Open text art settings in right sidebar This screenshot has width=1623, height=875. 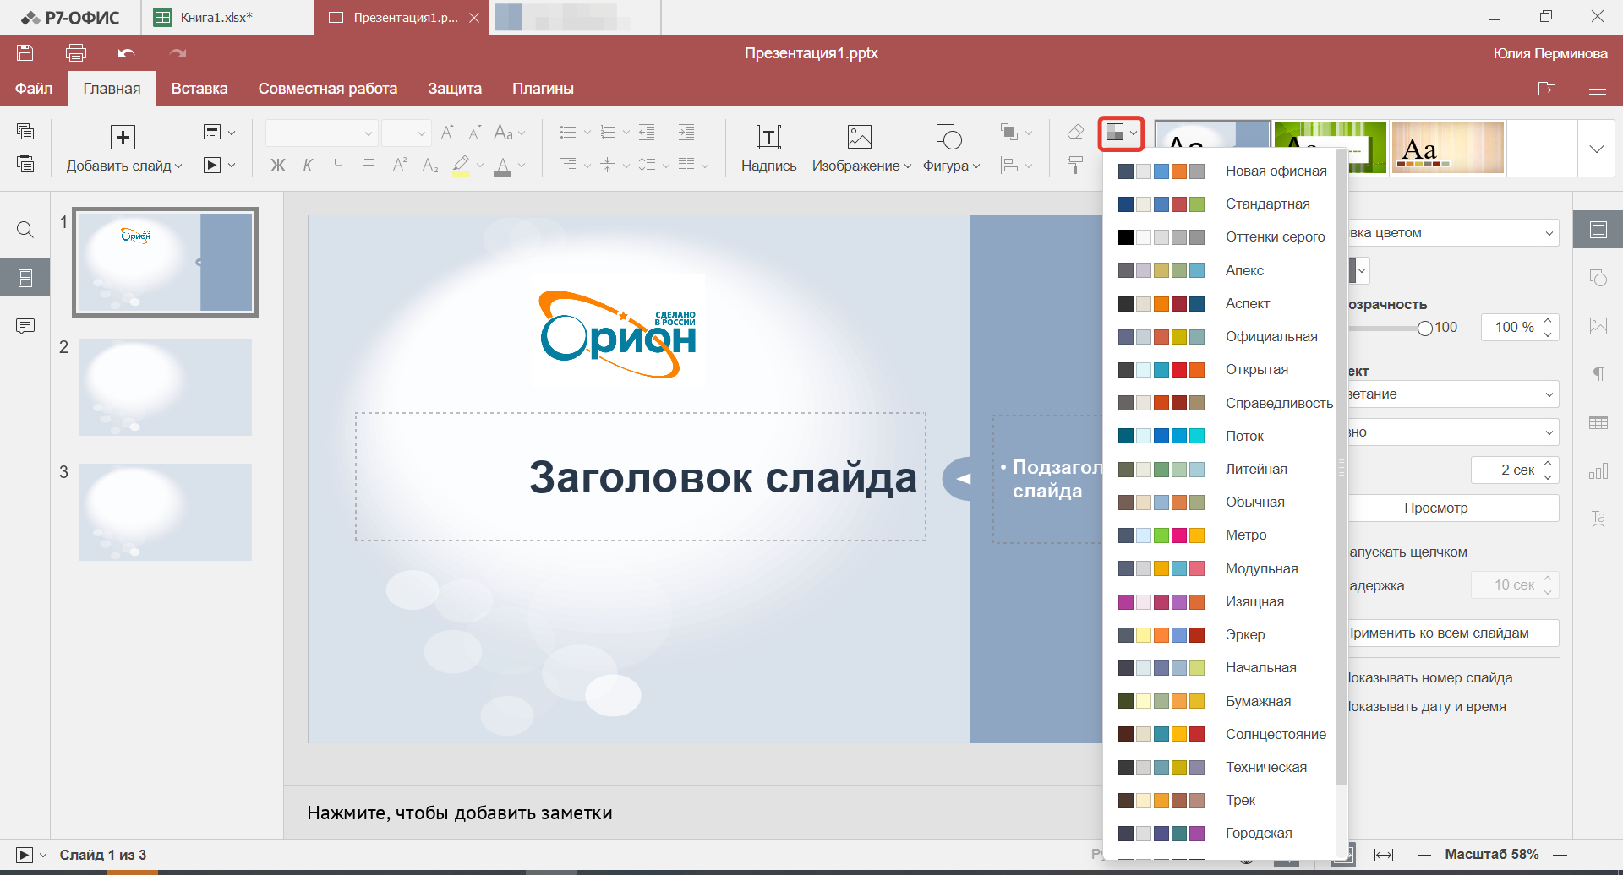1598,519
